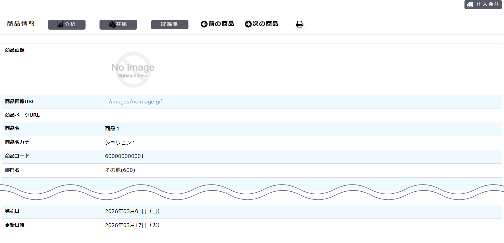
Task: Select product code 600000000001
Action: point(124,156)
